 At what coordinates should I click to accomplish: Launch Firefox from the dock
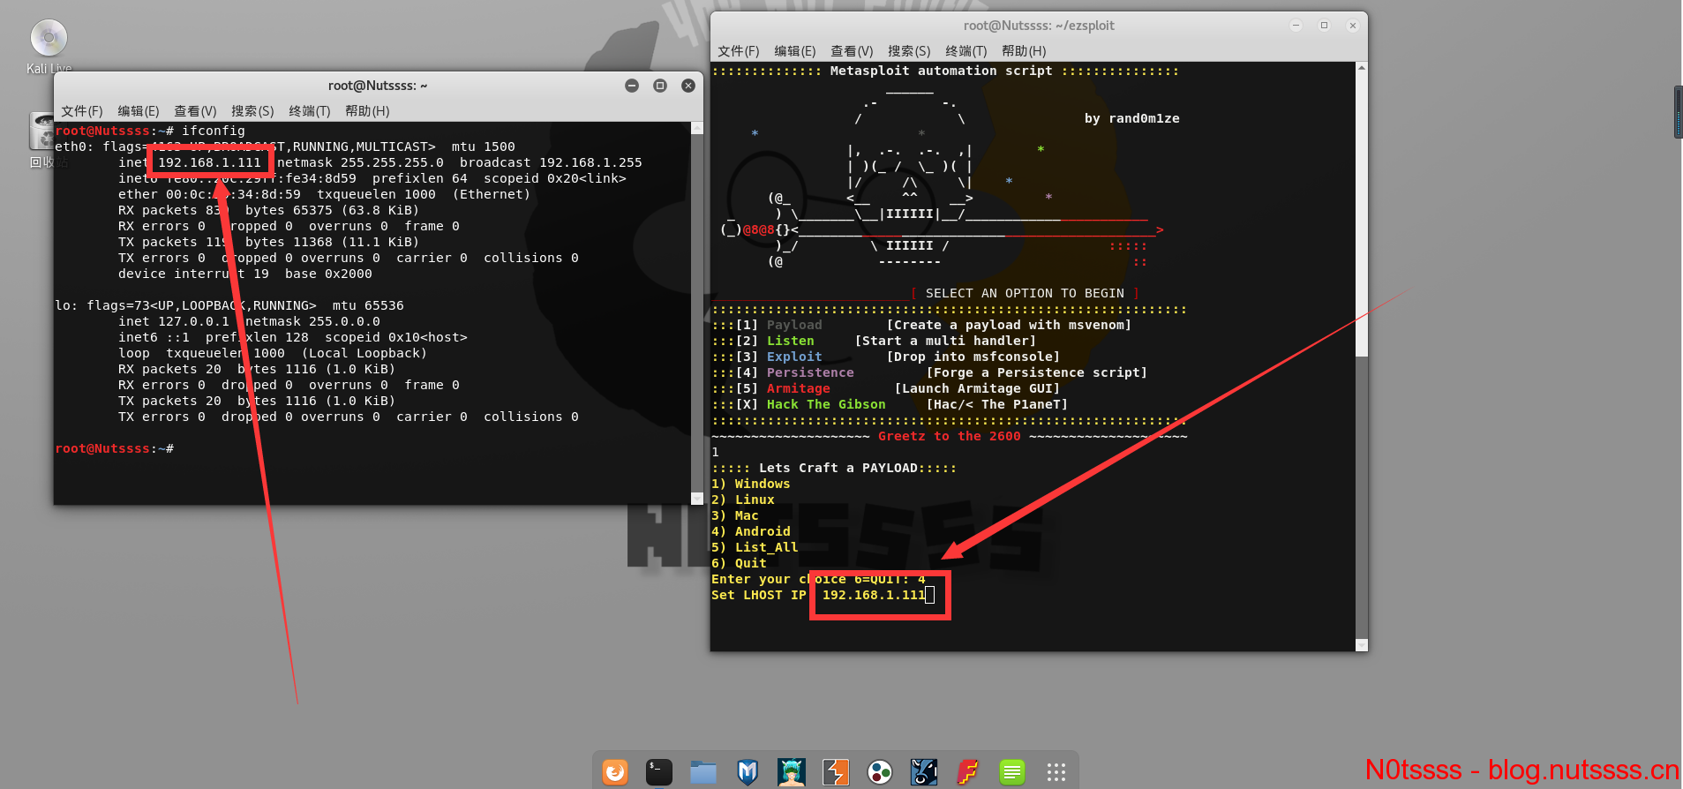615,772
